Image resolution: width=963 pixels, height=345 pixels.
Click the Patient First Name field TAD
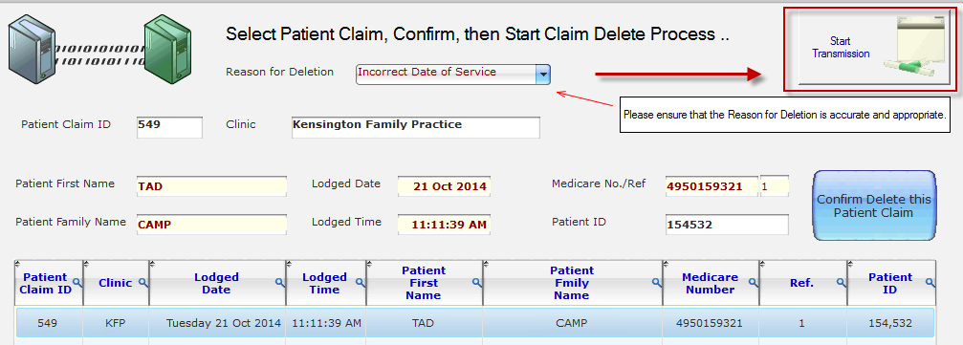click(211, 186)
